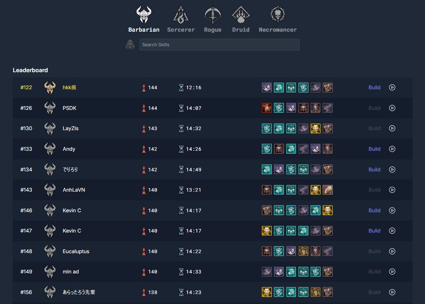Switch to the Sorcerer class tab

click(x=181, y=19)
